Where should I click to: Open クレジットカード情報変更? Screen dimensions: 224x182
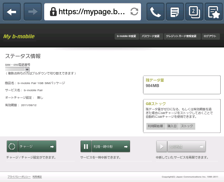(x=182, y=36)
